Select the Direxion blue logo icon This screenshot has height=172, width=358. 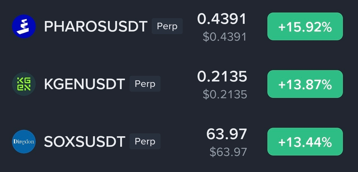tap(24, 142)
